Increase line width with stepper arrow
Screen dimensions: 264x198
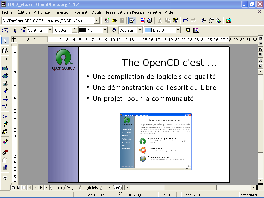tap(75, 29)
